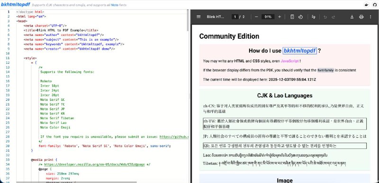
Task: Click the pink JavaScript word in PDF
Action: point(289,61)
